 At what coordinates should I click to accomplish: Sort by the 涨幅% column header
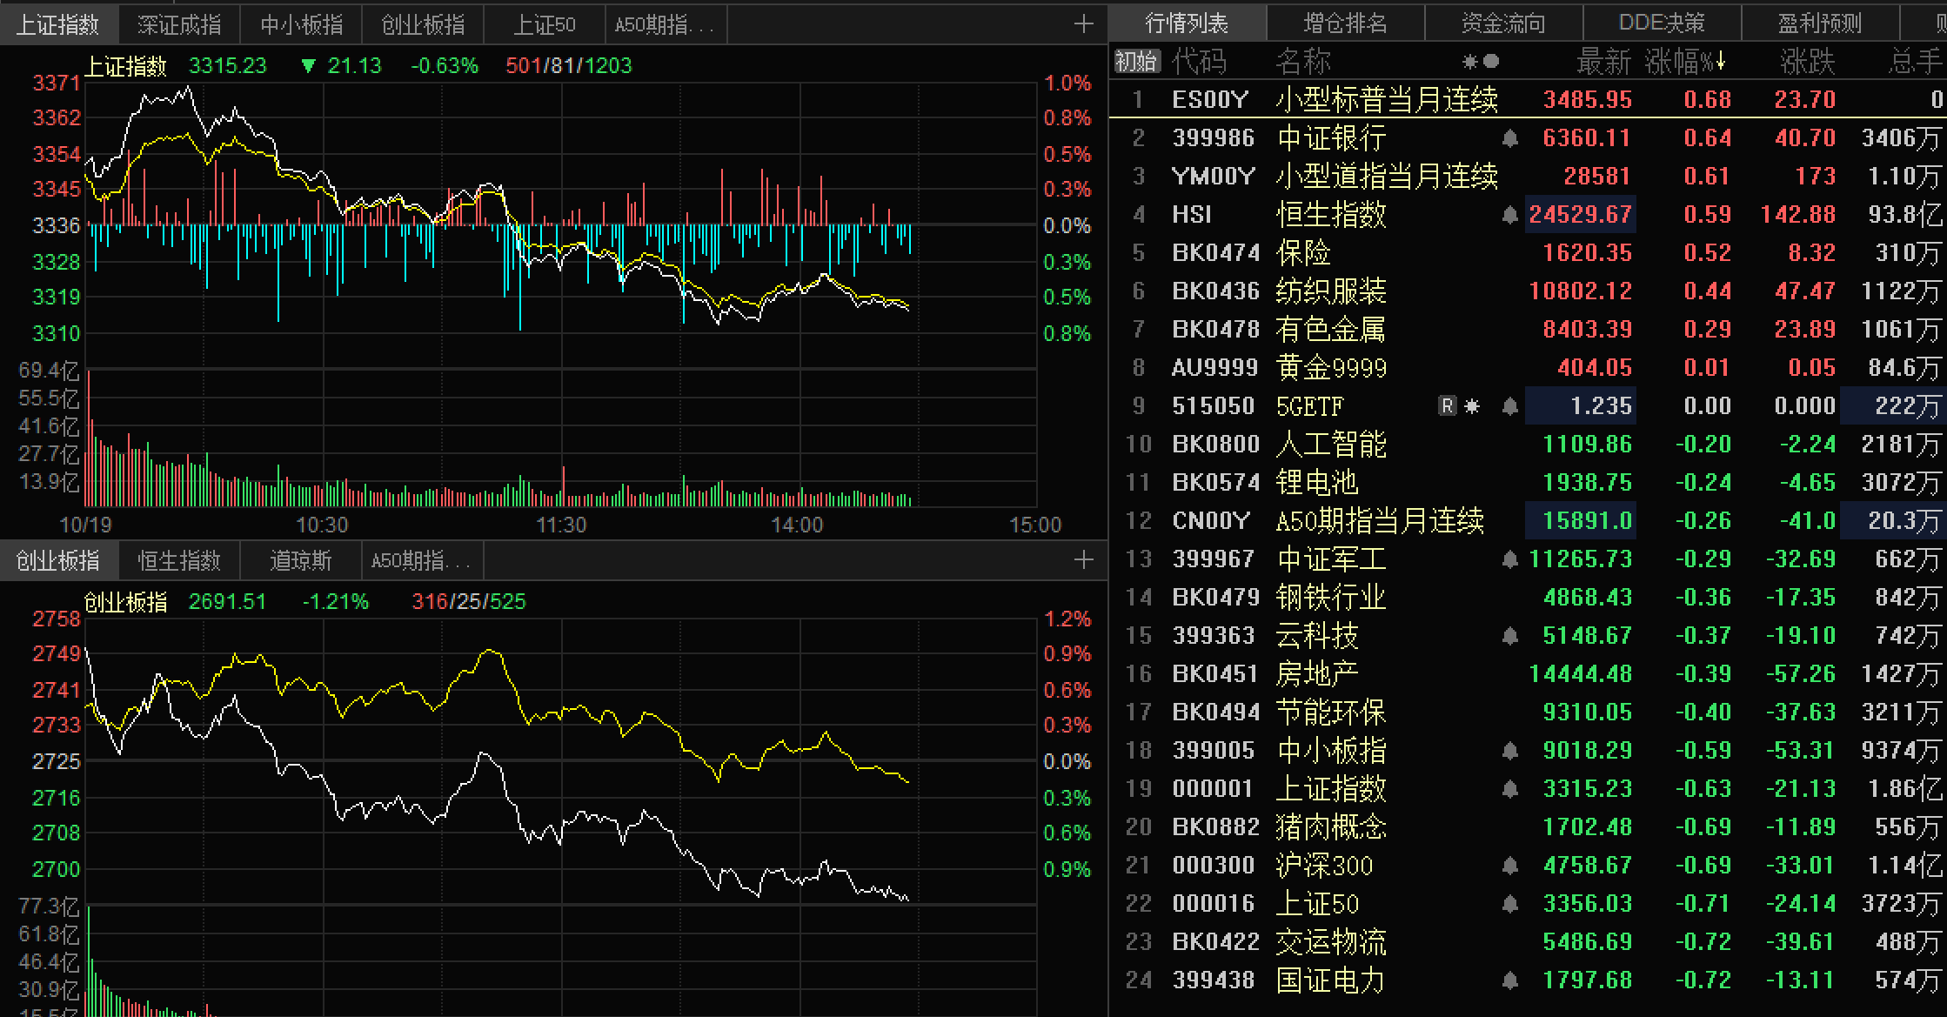point(1685,62)
